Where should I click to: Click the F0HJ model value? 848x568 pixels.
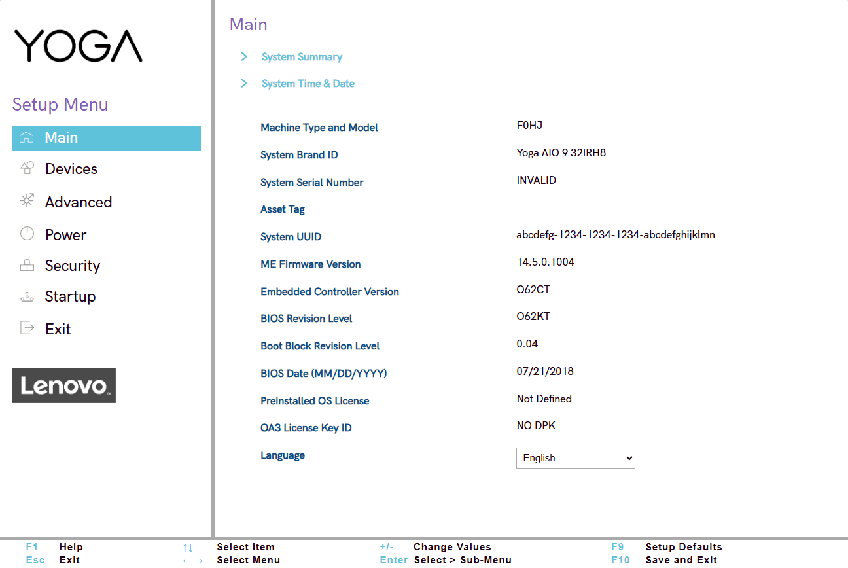[529, 125]
